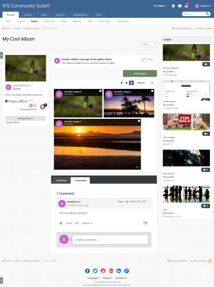Click the green Add Images button

coord(140,73)
